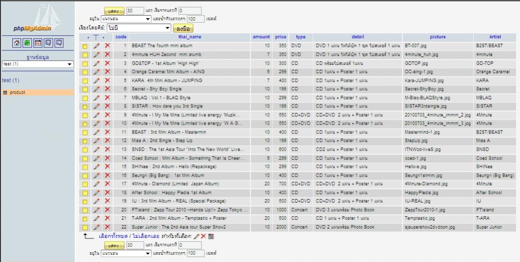Click the bottom yellow show rows button
Screen dimensions: 520x262
pos(115,245)
